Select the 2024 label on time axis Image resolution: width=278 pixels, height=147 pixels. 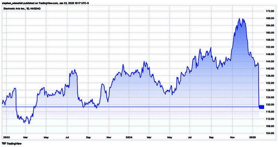(128, 137)
